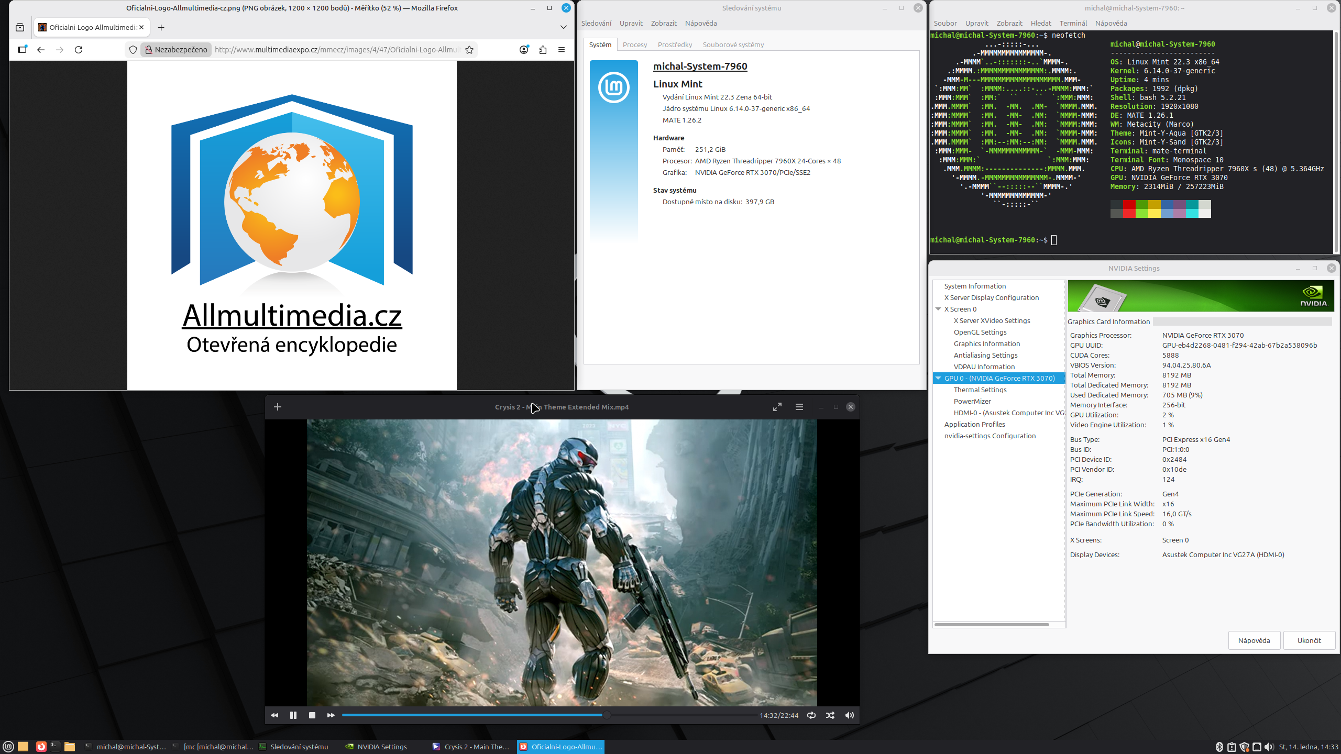Toggle repeat mode in media player
Screen dimensions: 1341x754
pyautogui.click(x=811, y=715)
